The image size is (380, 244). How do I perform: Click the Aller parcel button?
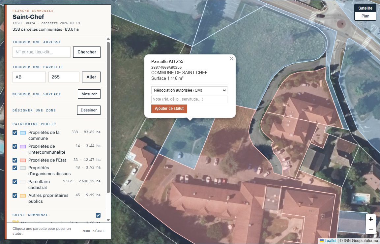coord(91,77)
